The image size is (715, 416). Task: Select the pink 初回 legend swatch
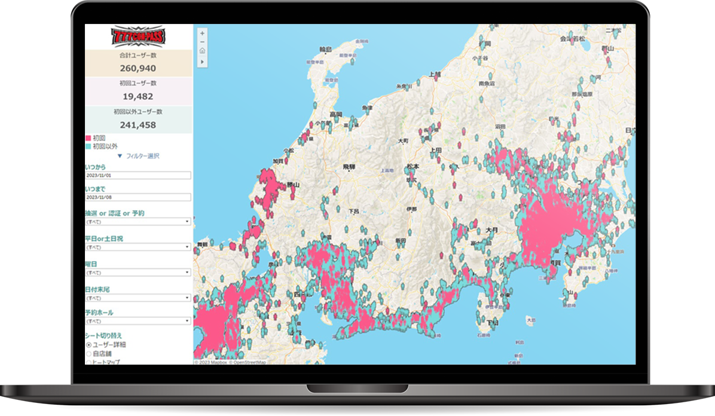[x=88, y=138]
